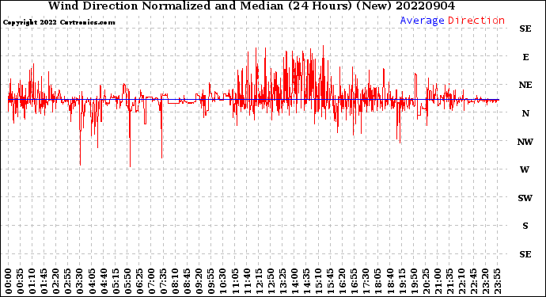Select the 06:25 time axis label
The image size is (546, 297).
tap(139, 281)
